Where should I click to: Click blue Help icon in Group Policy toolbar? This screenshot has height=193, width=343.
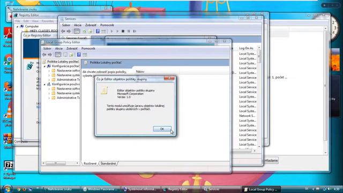click(x=79, y=55)
